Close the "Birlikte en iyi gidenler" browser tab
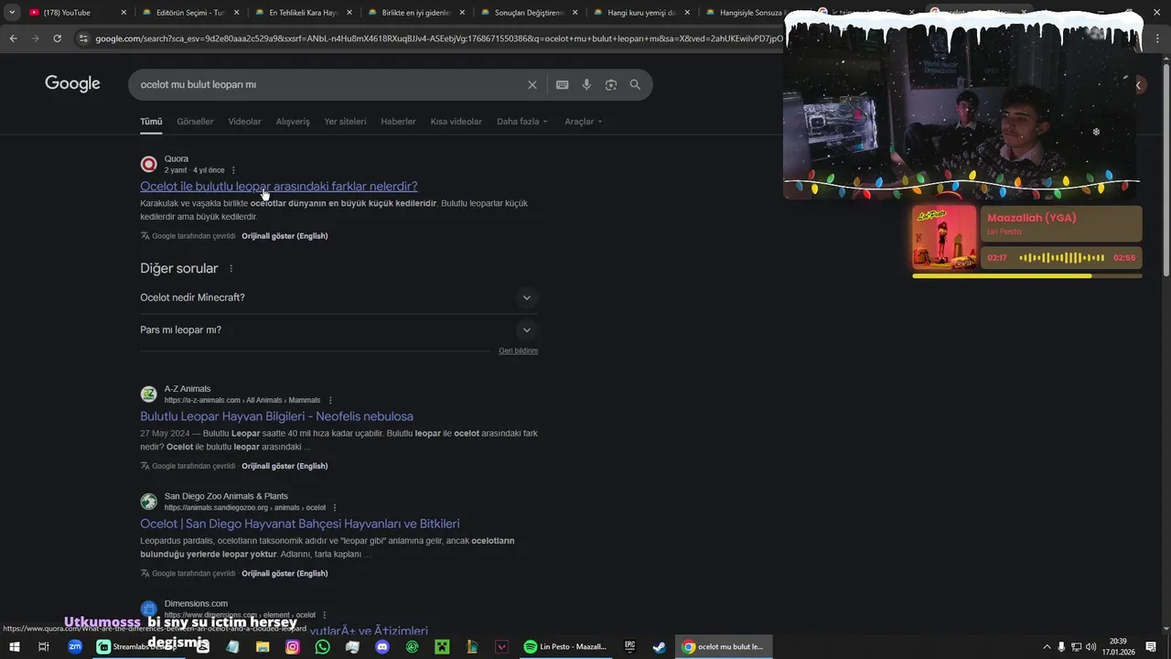The image size is (1171, 659). 462,13
